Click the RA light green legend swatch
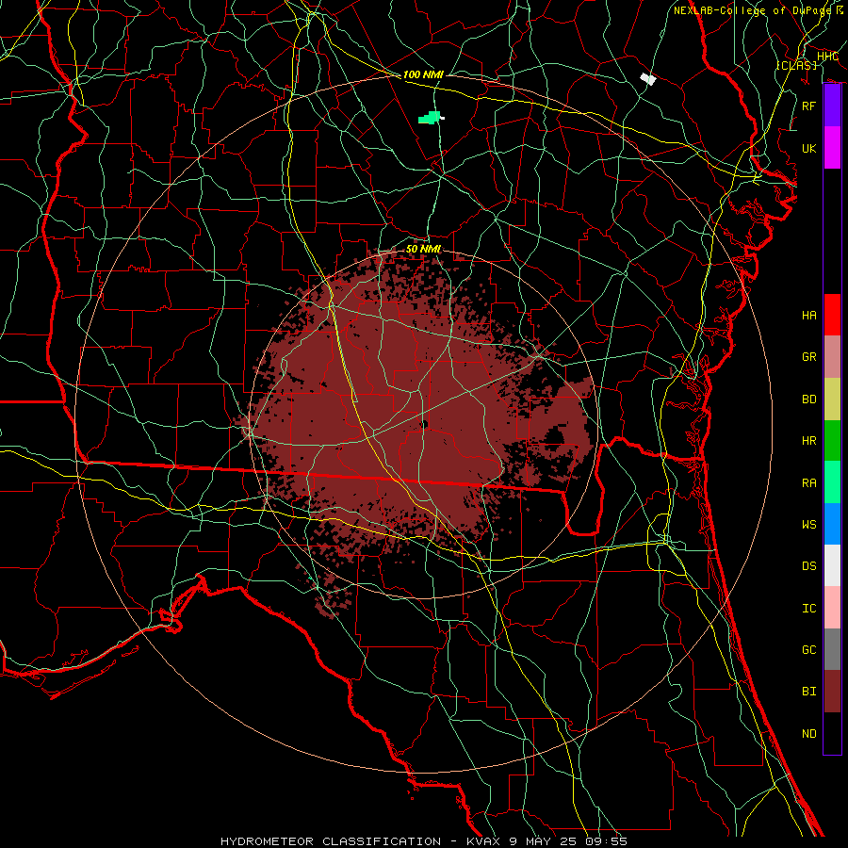Viewport: 848px width, 848px height. pyautogui.click(x=832, y=482)
